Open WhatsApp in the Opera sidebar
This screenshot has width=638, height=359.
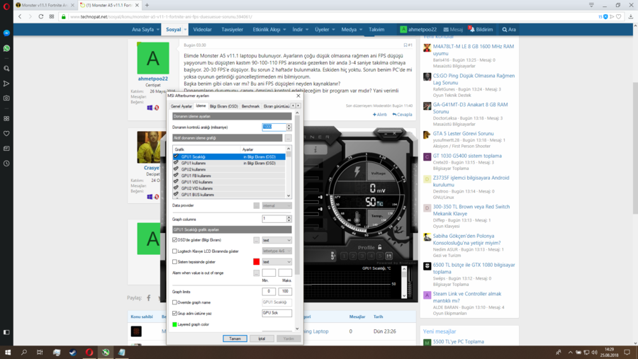coord(6,48)
